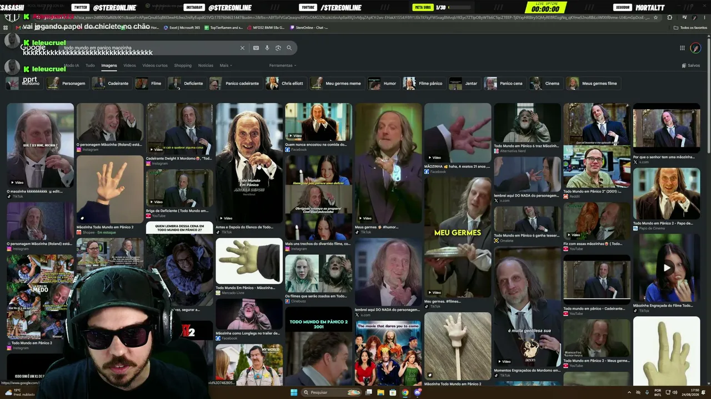Open Todo Mundo em Pânico 6 ganha teaser link
Image resolution: width=711 pixels, height=399 pixels.
tap(527, 236)
